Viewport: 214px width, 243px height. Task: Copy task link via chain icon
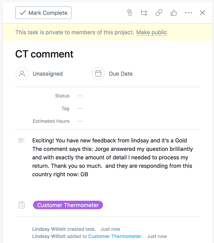159,13
